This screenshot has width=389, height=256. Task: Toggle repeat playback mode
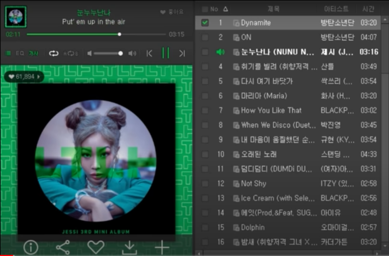53,53
